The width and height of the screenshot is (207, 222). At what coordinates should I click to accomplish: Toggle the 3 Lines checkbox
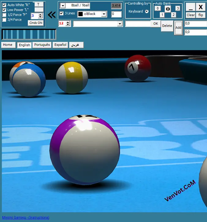pyautogui.click(x=61, y=13)
